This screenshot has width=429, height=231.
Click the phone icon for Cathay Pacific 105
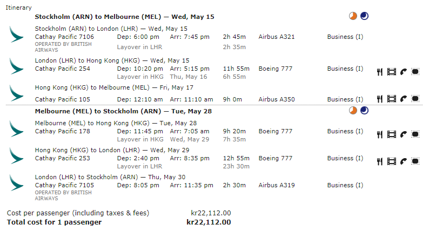coord(404,98)
